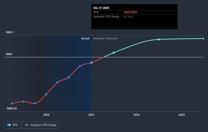Click the 'Analysts' EPS Range' row label in tooltip
This screenshot has width=208, height=132.
point(106,16)
